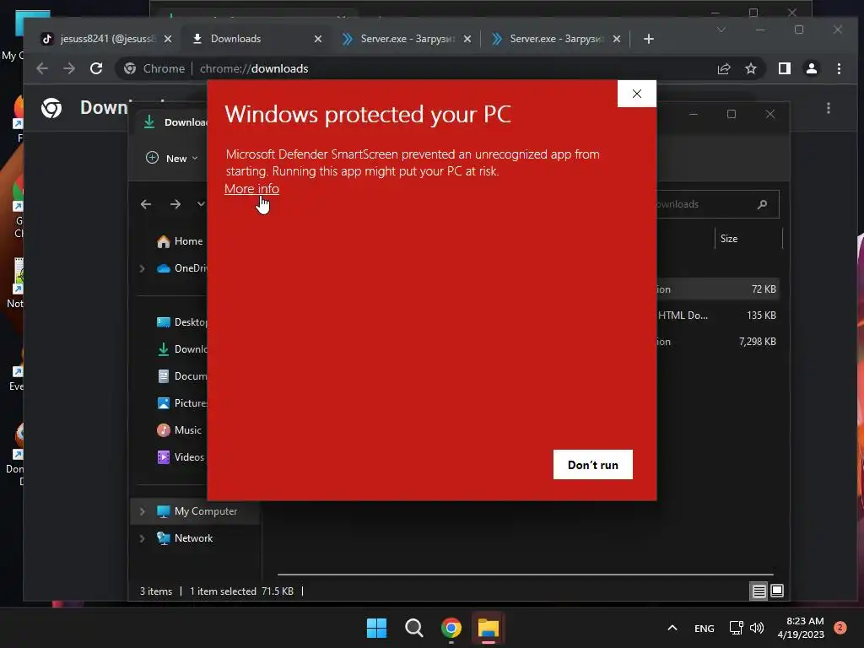Expand the OneDrive tree node
Viewport: 864px width, 648px height.
click(142, 268)
